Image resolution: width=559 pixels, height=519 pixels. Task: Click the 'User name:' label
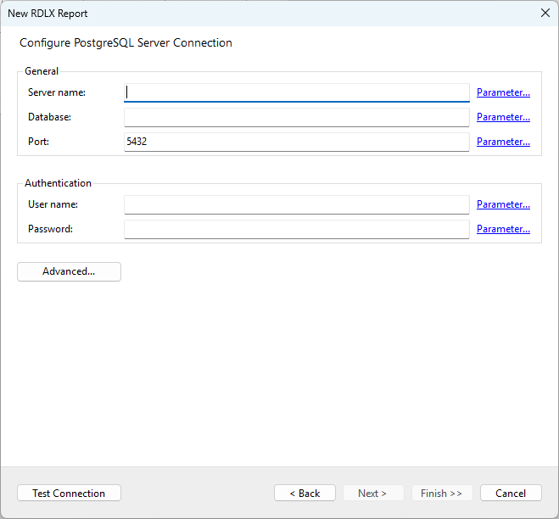[x=53, y=204]
